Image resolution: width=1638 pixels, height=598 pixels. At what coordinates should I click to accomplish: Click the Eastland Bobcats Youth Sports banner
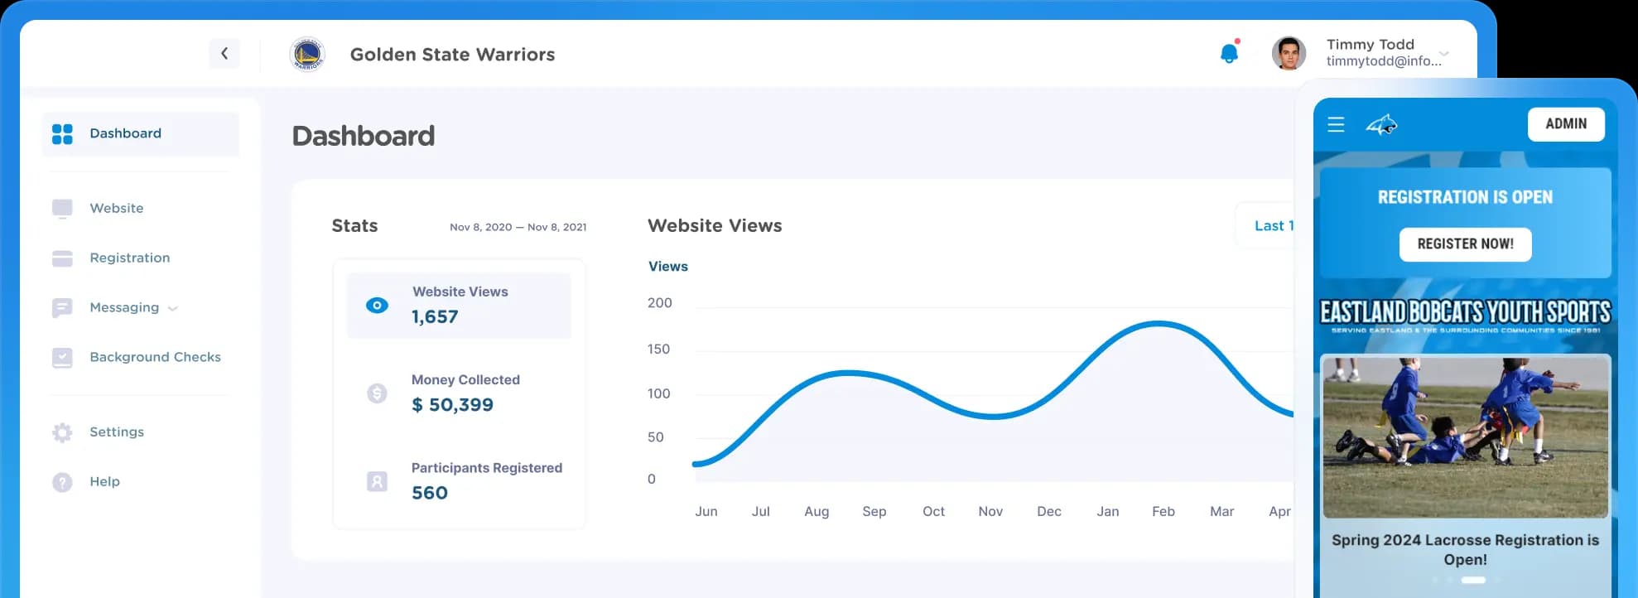click(1465, 316)
